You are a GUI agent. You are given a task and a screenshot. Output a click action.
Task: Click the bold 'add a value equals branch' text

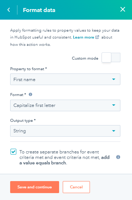point(64,160)
